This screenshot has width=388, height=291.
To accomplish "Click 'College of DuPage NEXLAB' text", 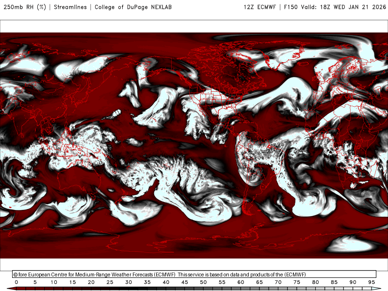I will point(133,7).
